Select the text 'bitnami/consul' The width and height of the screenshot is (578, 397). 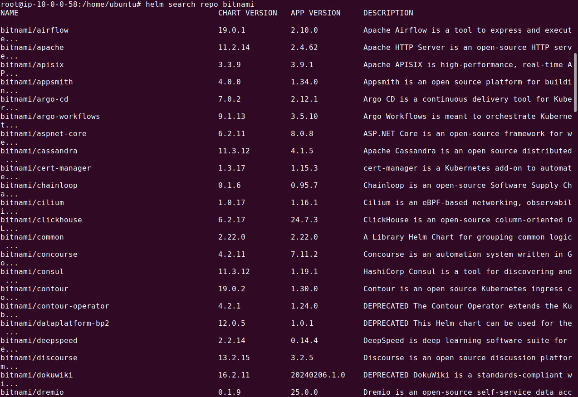click(x=32, y=272)
